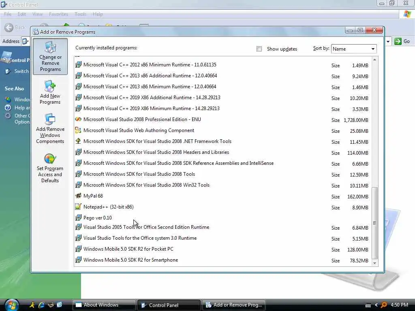Click icon of Visual Studio Tools Office 3.0 Runtime
This screenshot has height=311, width=415.
click(78, 238)
